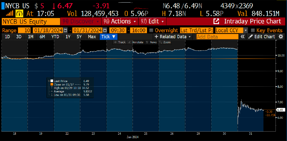The image size is (287, 141).
Task: Open the Local CCY dropdown arrow
Action: (x=246, y=30)
